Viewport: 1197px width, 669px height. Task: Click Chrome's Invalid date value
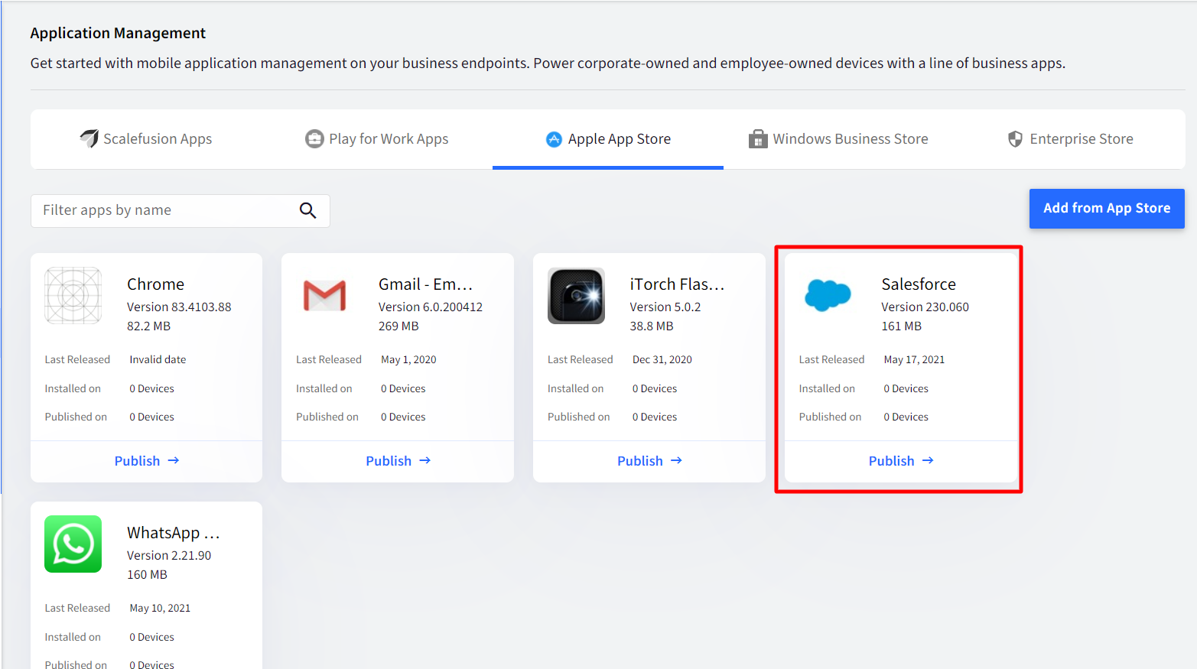tap(158, 359)
